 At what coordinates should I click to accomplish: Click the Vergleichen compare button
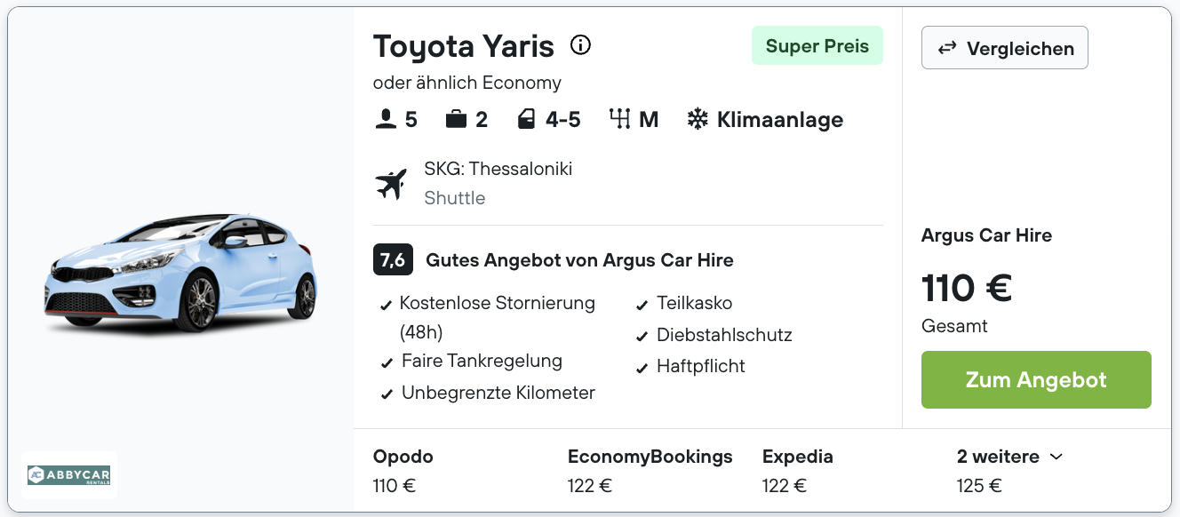tap(1005, 48)
